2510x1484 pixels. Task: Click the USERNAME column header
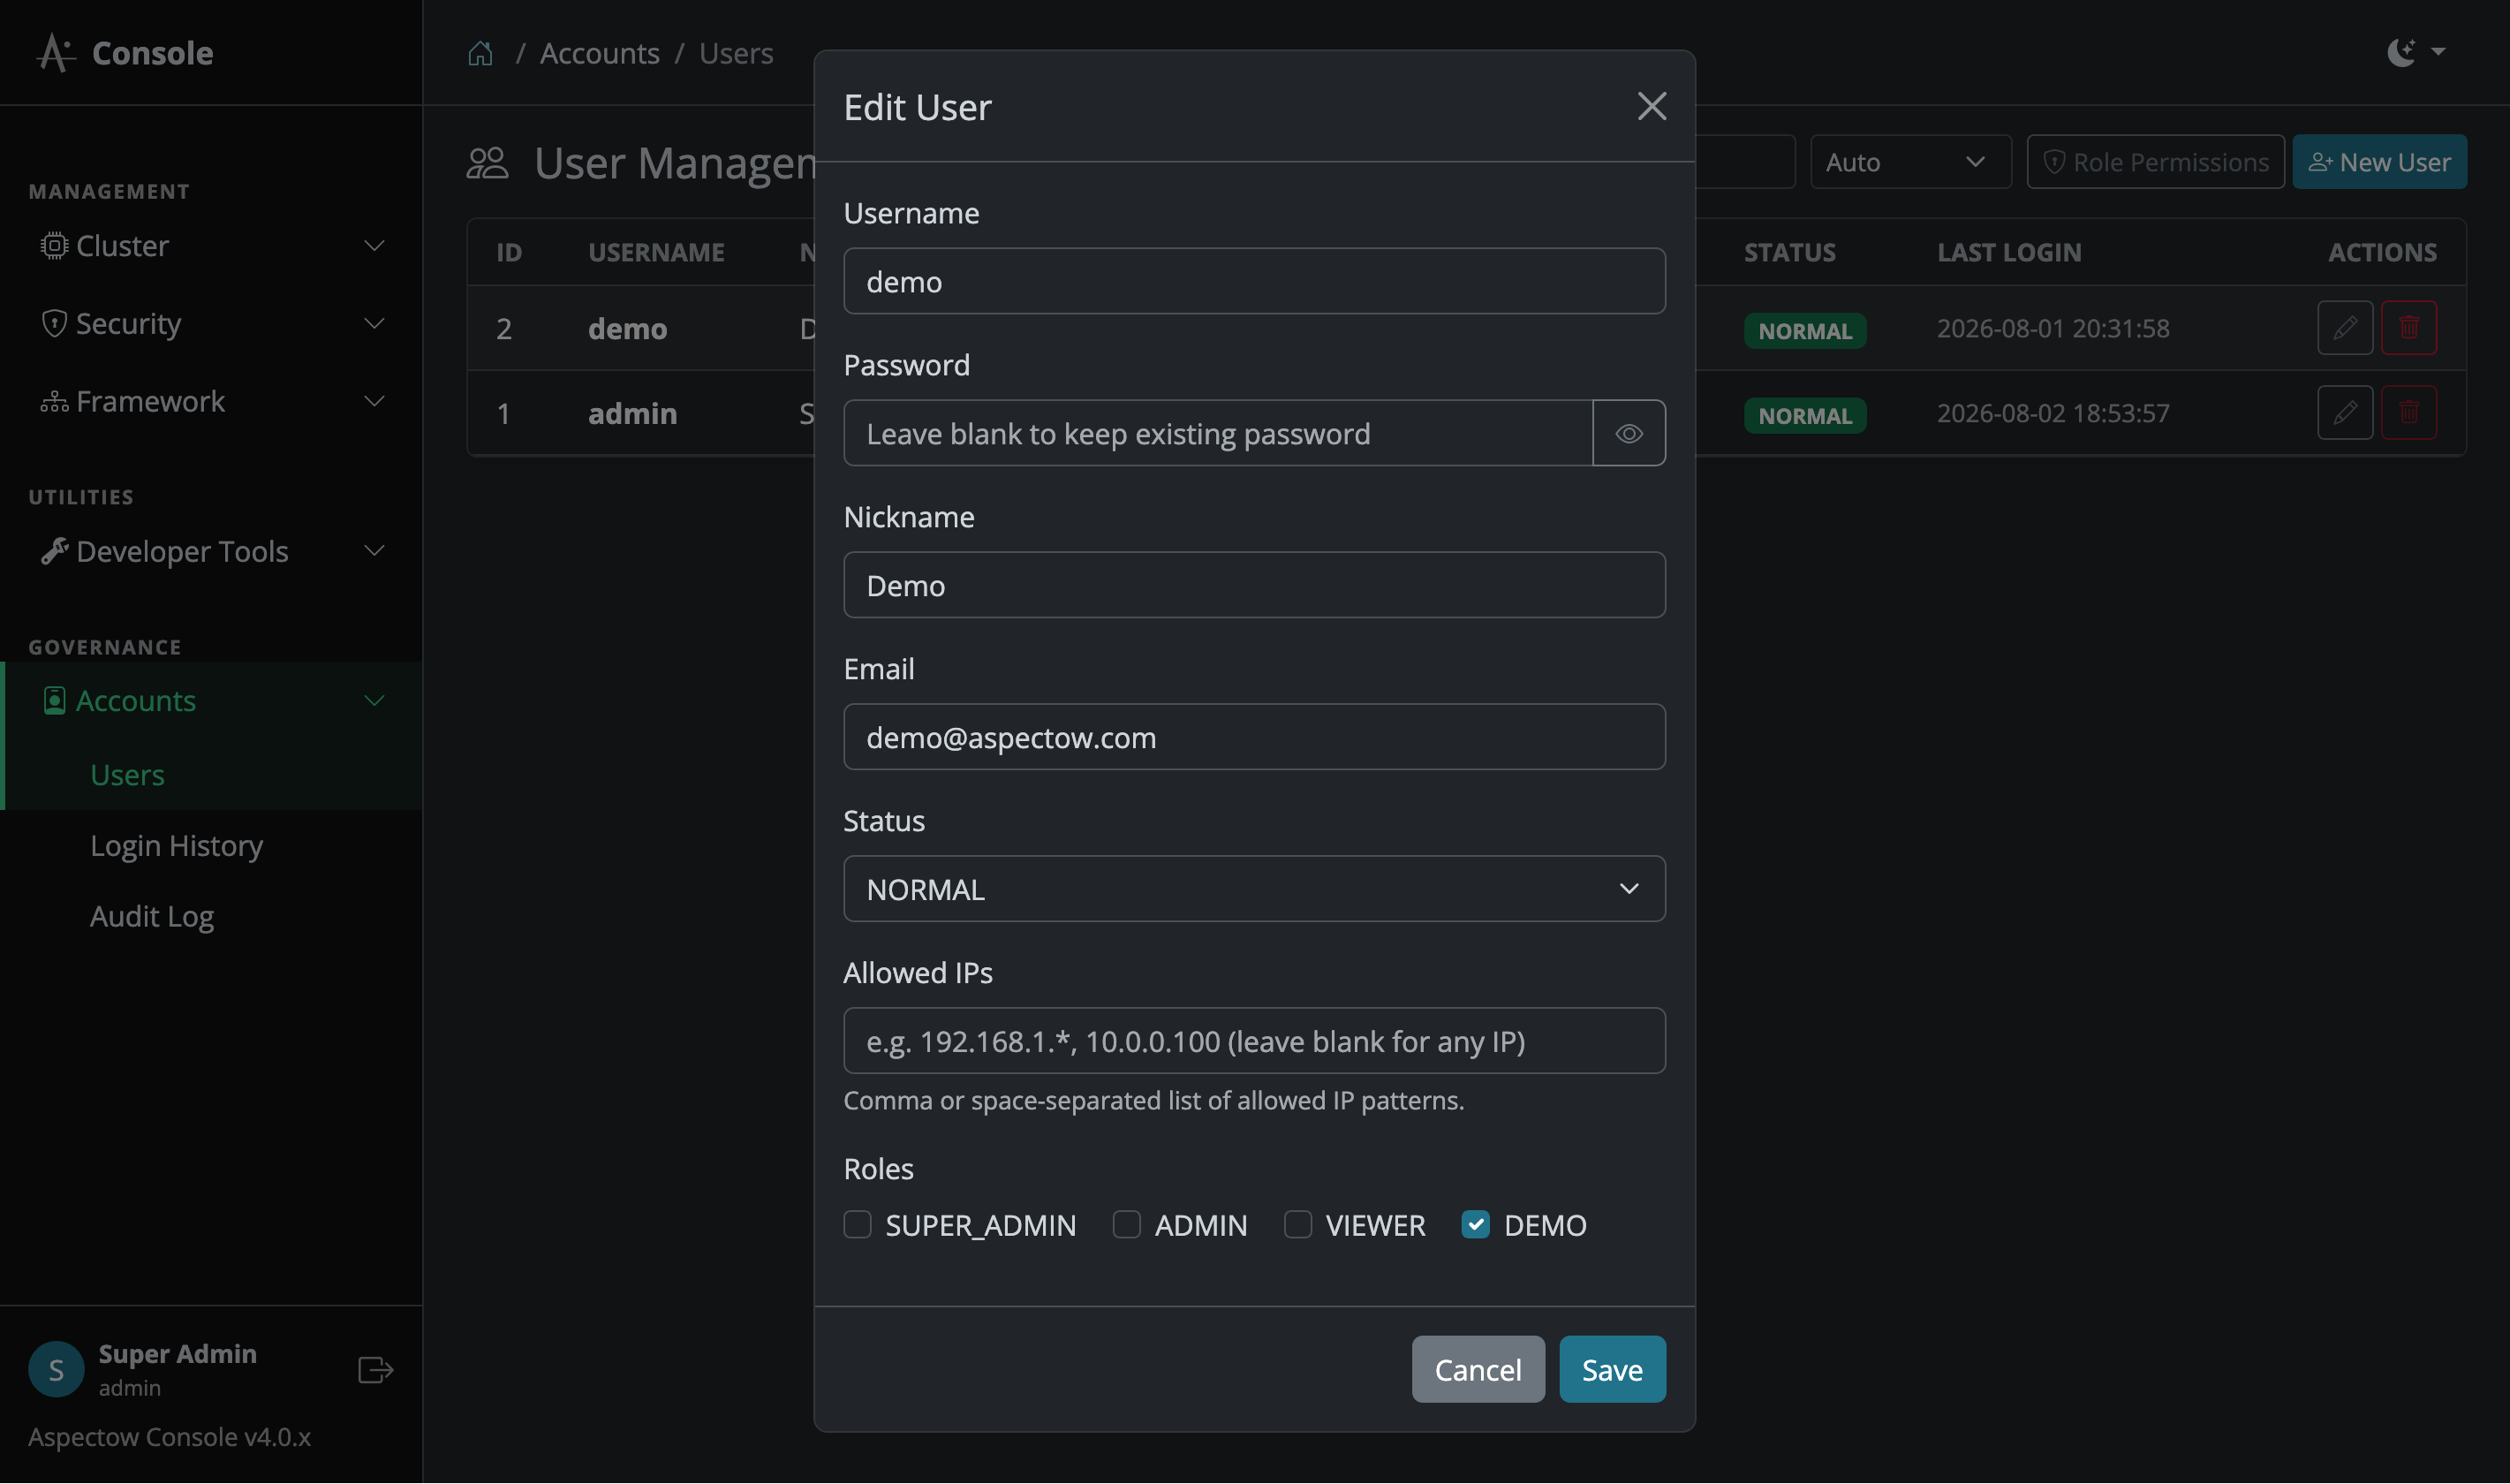tap(655, 253)
